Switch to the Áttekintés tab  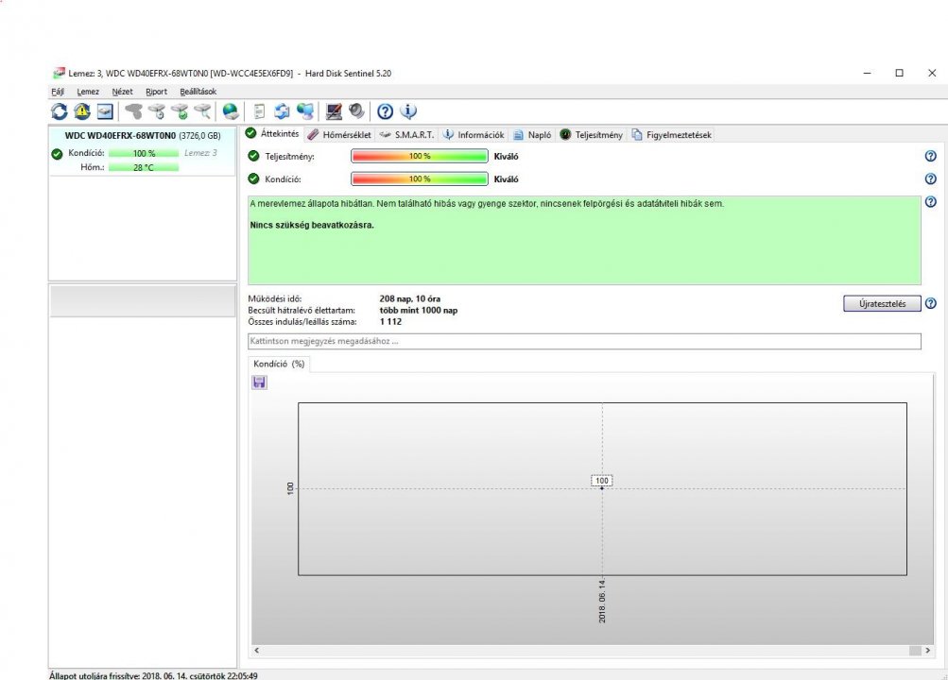coord(272,134)
